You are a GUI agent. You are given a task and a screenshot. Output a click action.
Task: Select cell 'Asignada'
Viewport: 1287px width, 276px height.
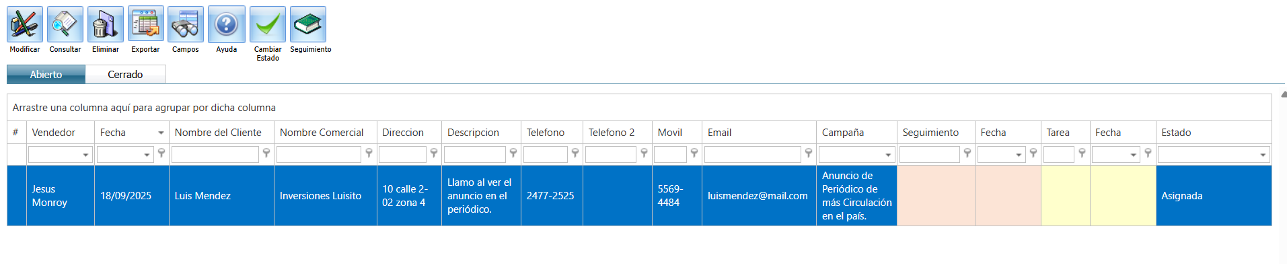pyautogui.click(x=1214, y=196)
